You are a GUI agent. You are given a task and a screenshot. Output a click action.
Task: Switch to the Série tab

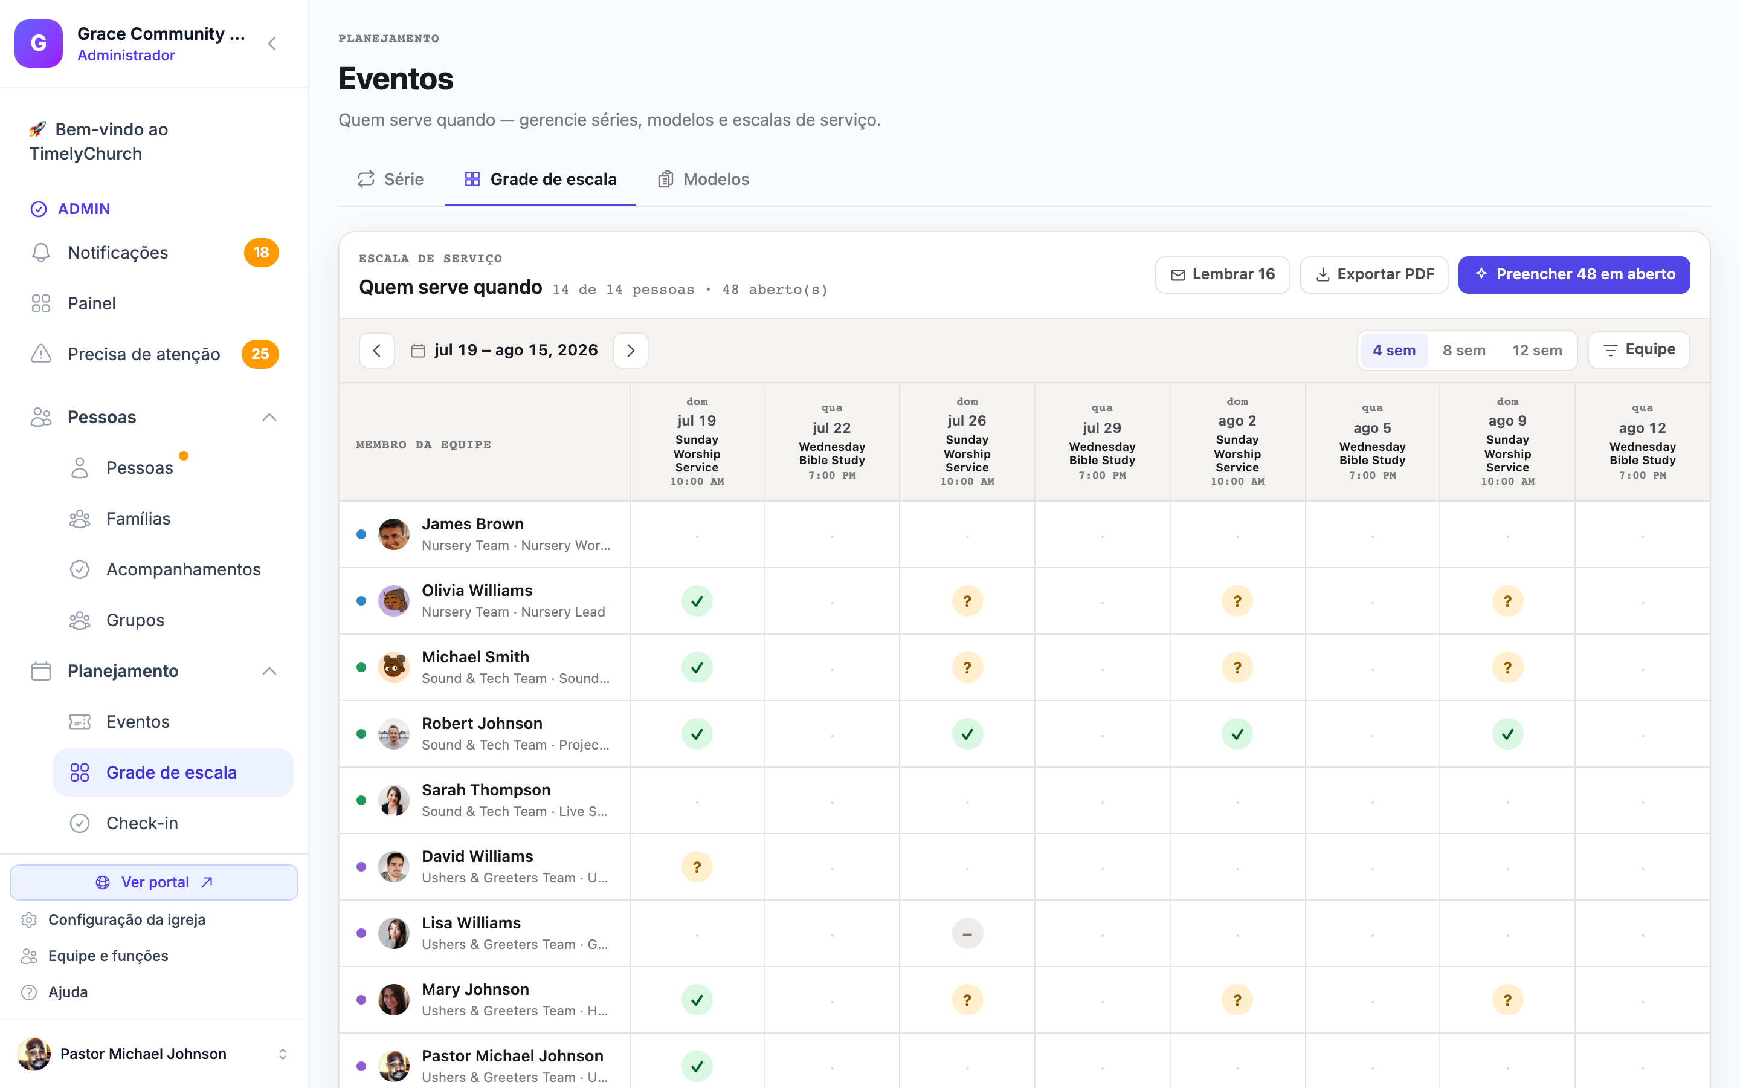point(390,179)
